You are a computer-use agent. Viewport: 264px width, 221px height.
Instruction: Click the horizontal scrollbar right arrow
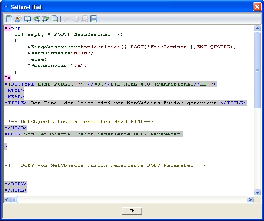[250, 200]
